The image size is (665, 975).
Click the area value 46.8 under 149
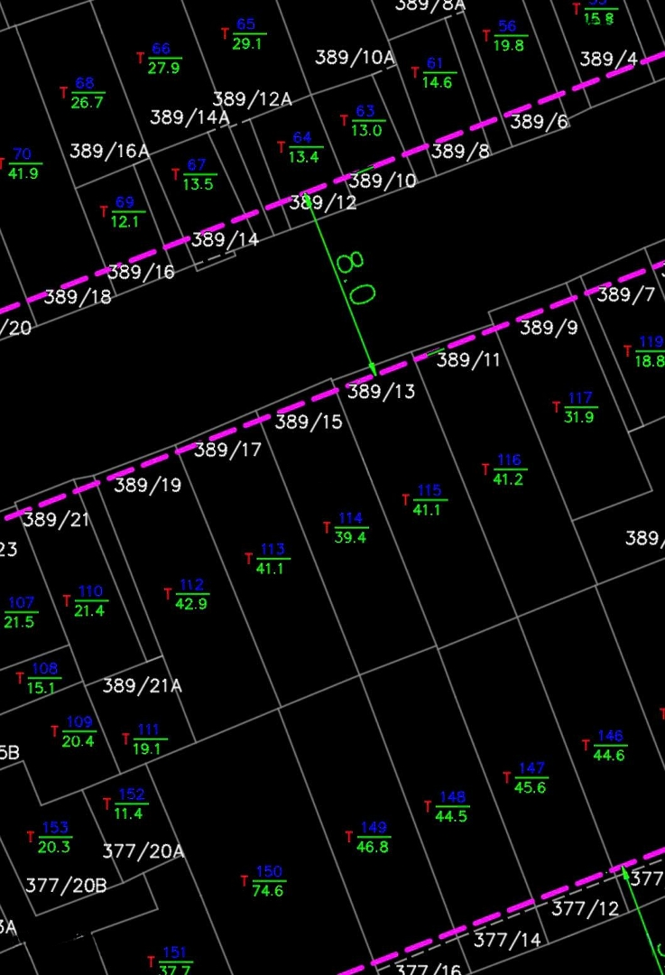(x=373, y=847)
